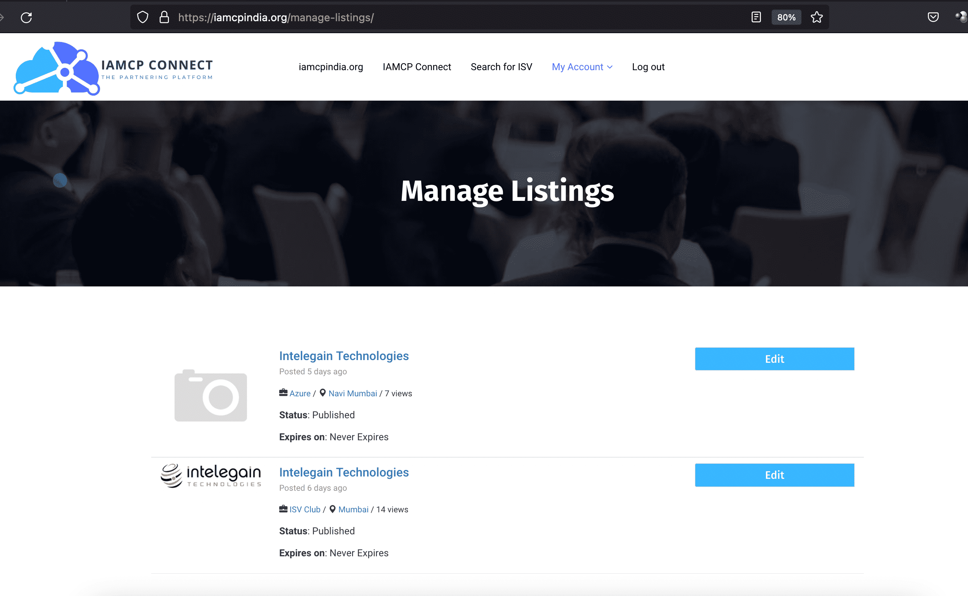This screenshot has height=596, width=968.
Task: Click the tracking protection shield icon
Action: coord(143,17)
